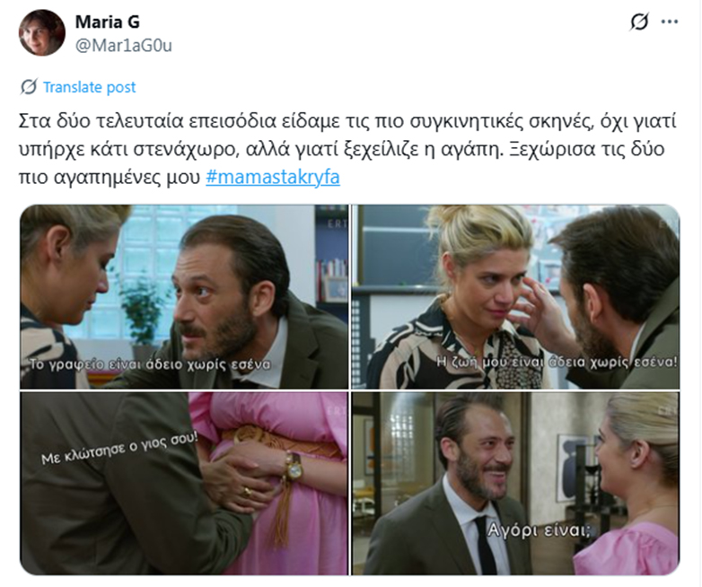Open Maria G's profile picture

(x=42, y=32)
